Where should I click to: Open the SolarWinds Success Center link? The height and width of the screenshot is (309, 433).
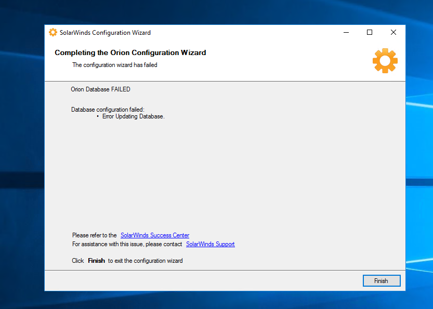(x=155, y=235)
